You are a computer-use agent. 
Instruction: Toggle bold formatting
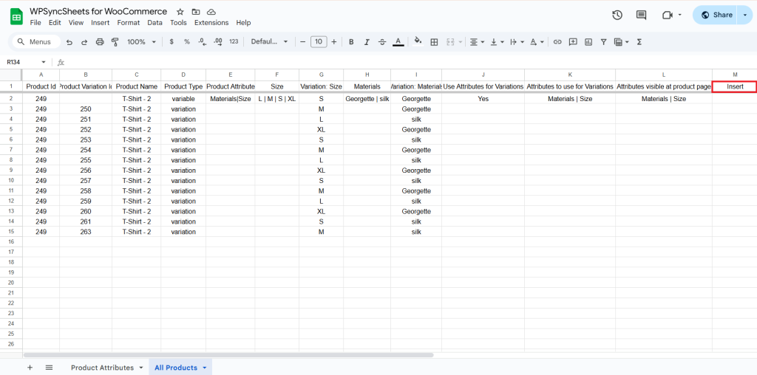[x=351, y=42]
